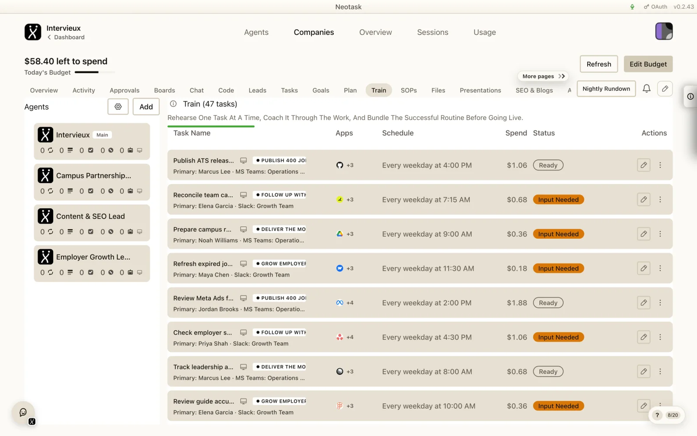Switch to the Tasks tab
The width and height of the screenshot is (697, 436).
[x=289, y=90]
